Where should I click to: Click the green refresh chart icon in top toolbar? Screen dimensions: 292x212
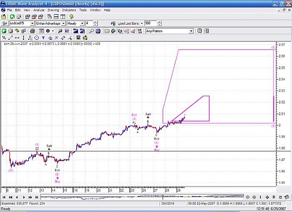tap(12, 16)
